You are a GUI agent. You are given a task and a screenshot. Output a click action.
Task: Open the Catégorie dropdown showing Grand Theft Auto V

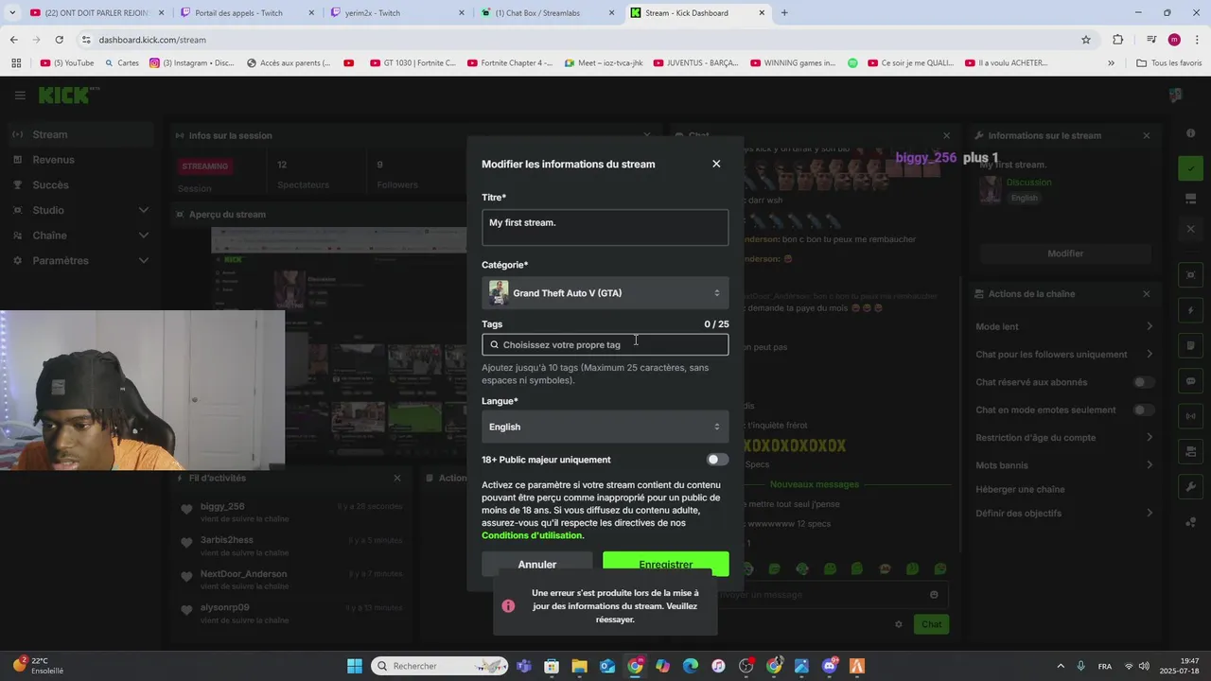click(605, 293)
